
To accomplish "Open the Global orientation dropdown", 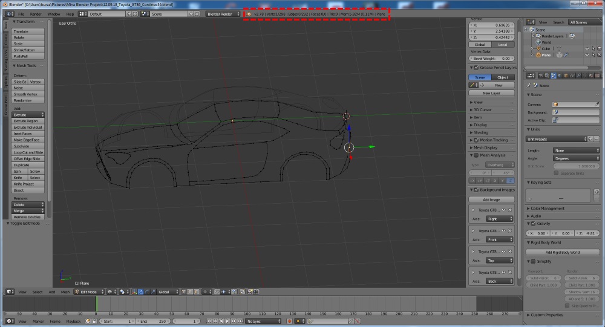I will (x=168, y=291).
